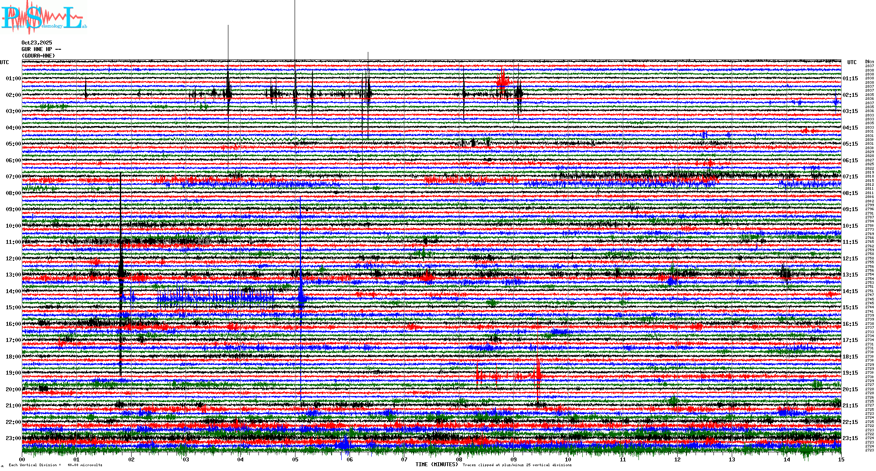Click the 23:00 hour label on left axis

click(x=13, y=438)
